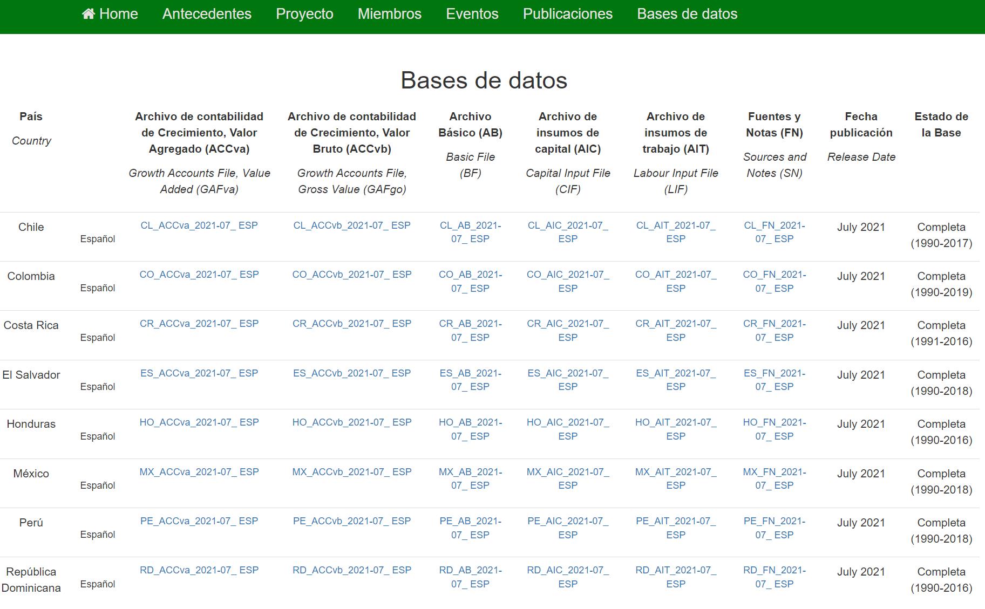
Task: Go to the Proyecto page
Action: 304,14
